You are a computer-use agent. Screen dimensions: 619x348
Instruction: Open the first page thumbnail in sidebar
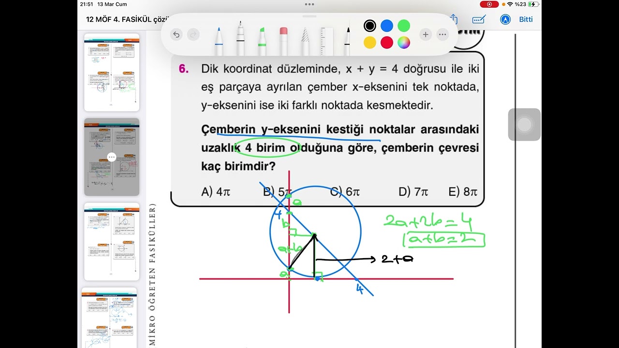click(x=112, y=72)
